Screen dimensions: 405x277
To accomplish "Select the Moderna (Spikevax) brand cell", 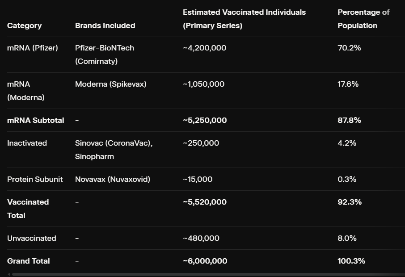I will coord(110,84).
